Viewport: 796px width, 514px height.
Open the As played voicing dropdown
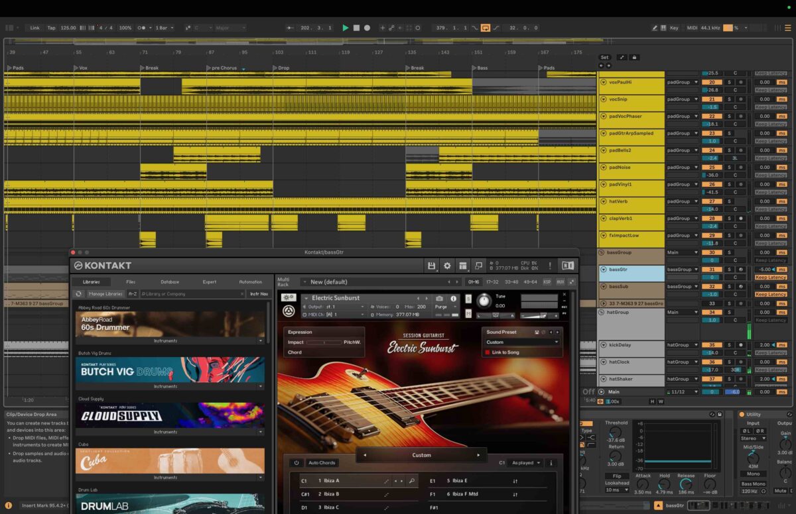coord(526,463)
